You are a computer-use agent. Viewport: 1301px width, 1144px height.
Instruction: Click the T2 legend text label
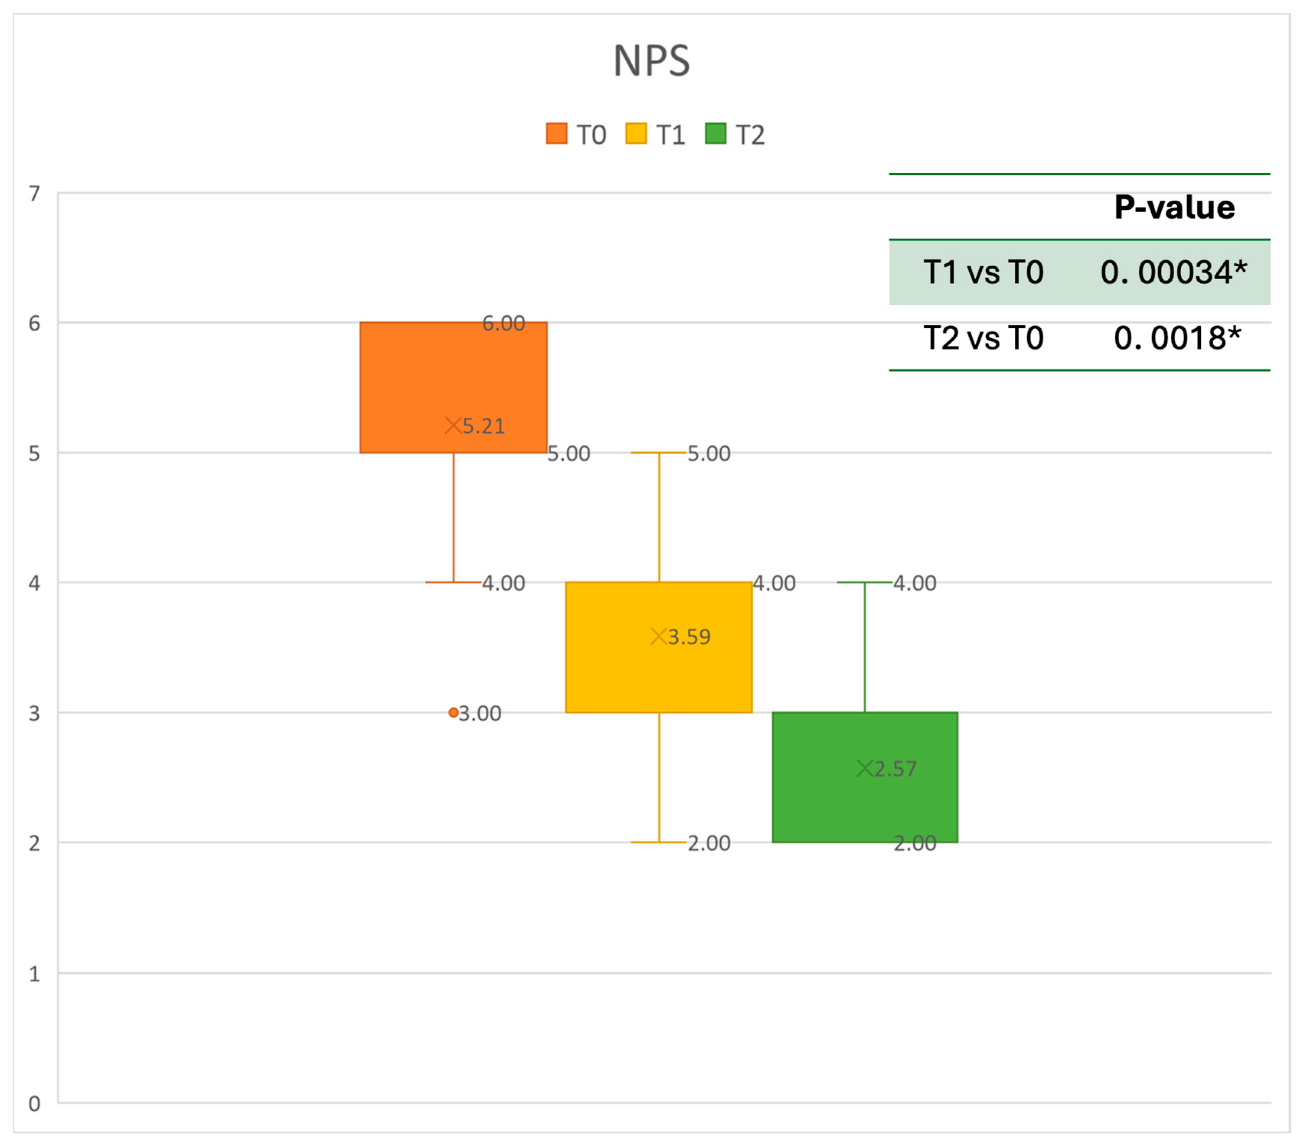750,135
